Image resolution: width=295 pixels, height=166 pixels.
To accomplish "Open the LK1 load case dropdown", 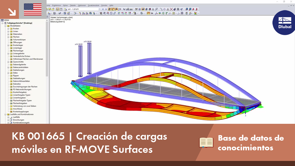I will pos(99,9).
